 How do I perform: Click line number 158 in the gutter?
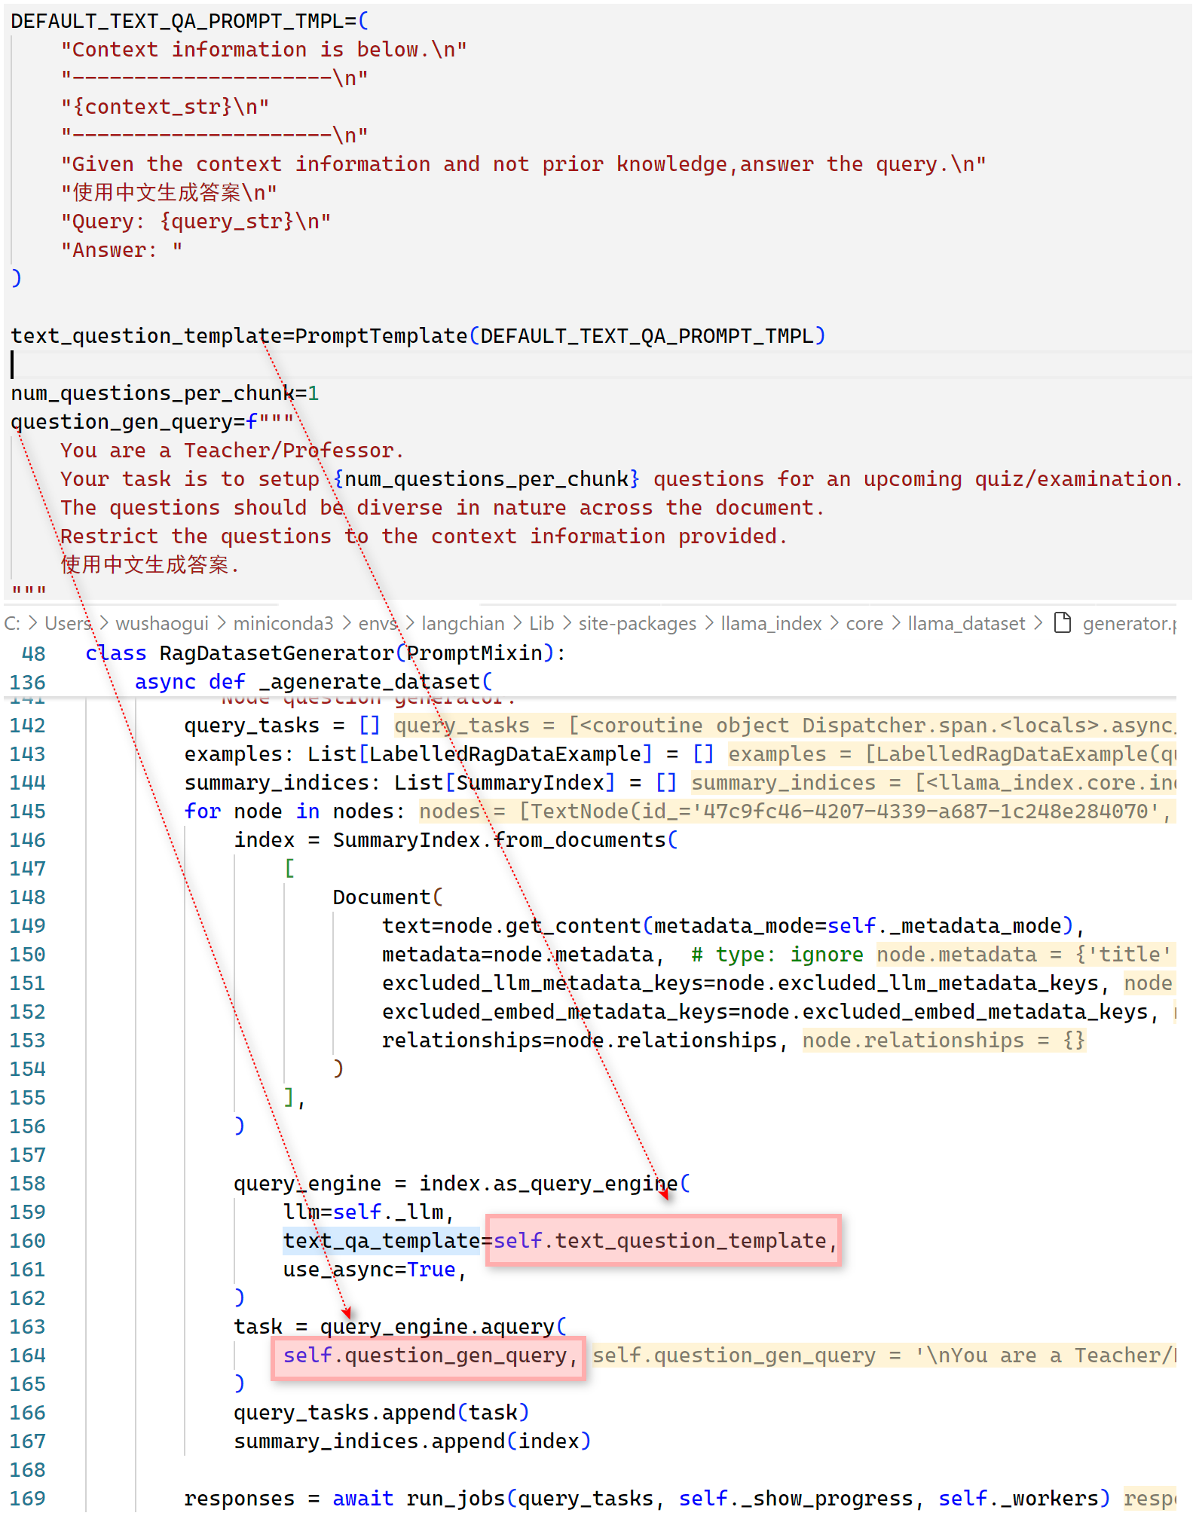click(x=28, y=1183)
